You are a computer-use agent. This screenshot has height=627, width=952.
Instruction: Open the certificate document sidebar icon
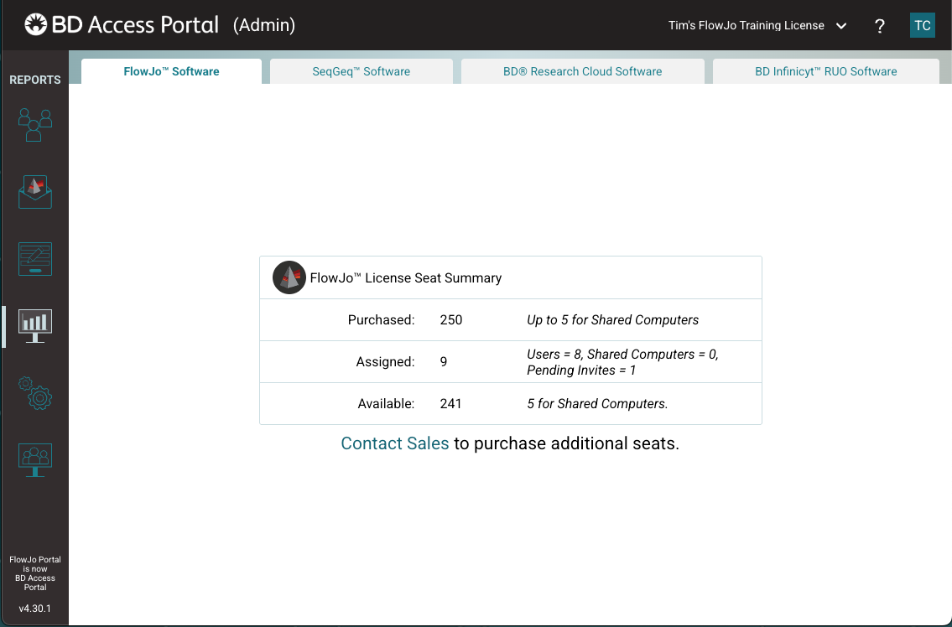point(34,259)
